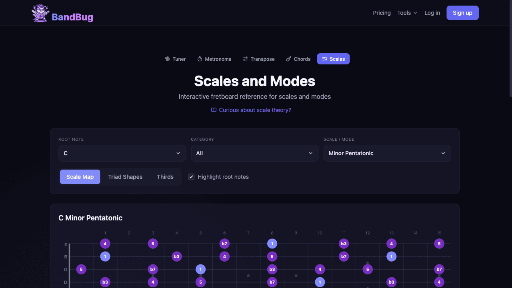Select the Scale Map tab
Viewport: 512px width, 288px height.
coord(80,176)
